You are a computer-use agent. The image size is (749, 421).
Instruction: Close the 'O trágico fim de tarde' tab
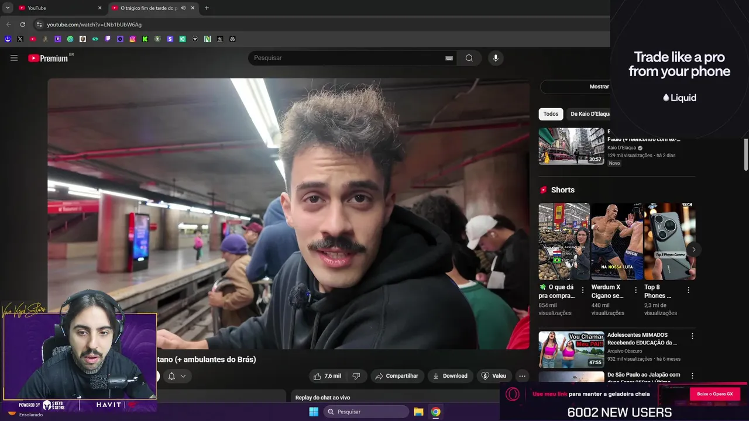[193, 8]
